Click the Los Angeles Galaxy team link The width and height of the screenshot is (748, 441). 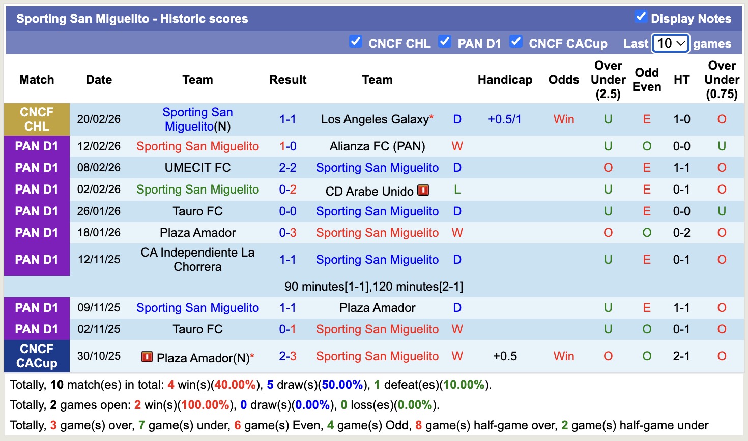(x=371, y=119)
